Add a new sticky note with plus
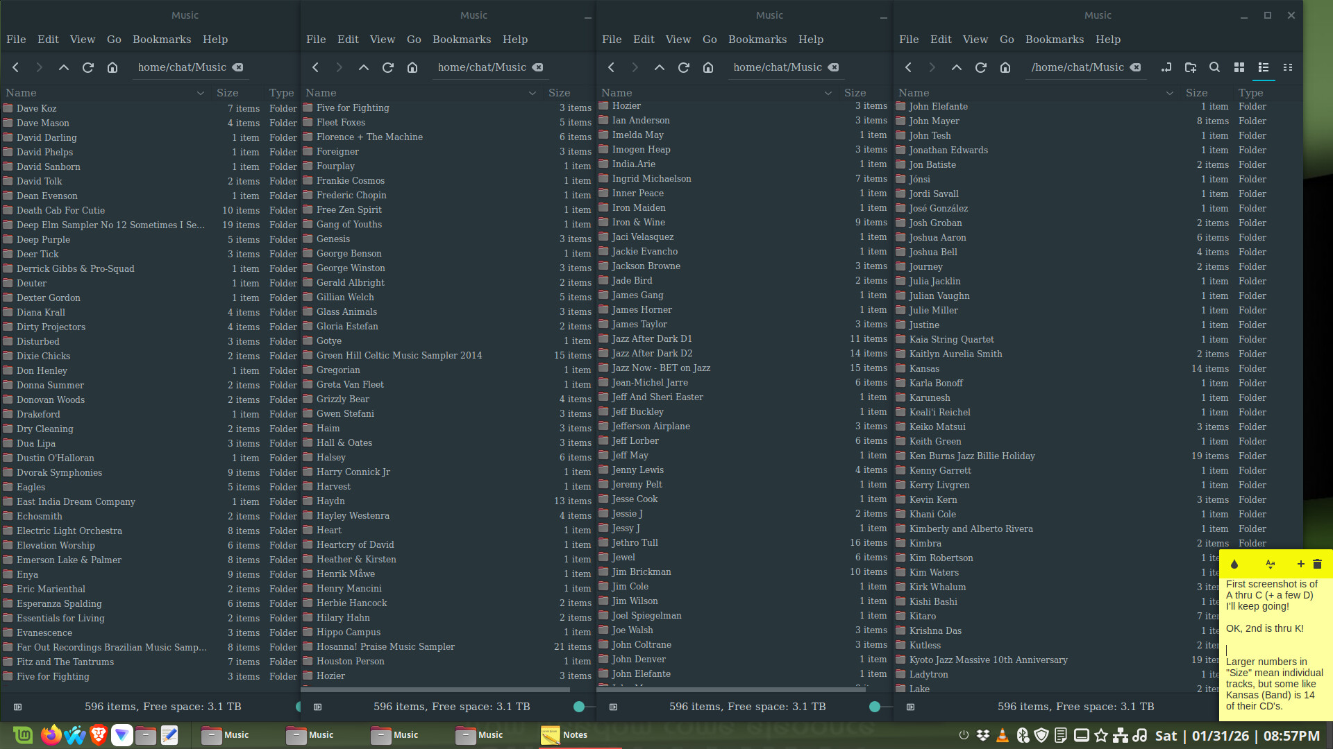1333x749 pixels. [x=1300, y=565]
